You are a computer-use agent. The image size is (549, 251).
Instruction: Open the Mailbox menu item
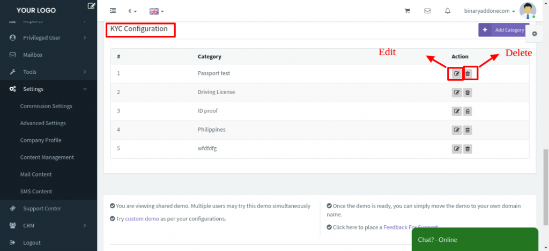coord(49,55)
